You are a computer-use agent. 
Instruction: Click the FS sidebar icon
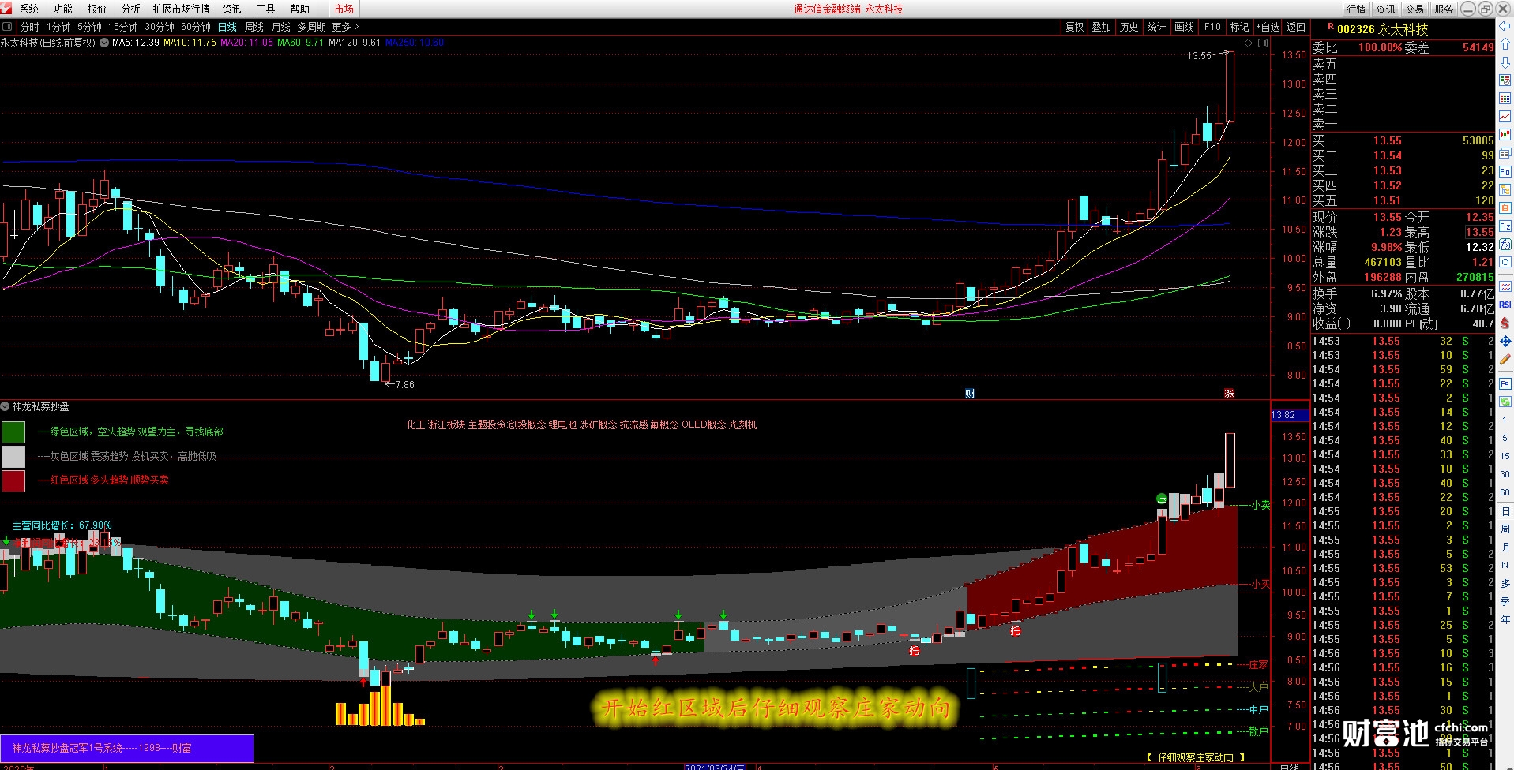click(1505, 383)
